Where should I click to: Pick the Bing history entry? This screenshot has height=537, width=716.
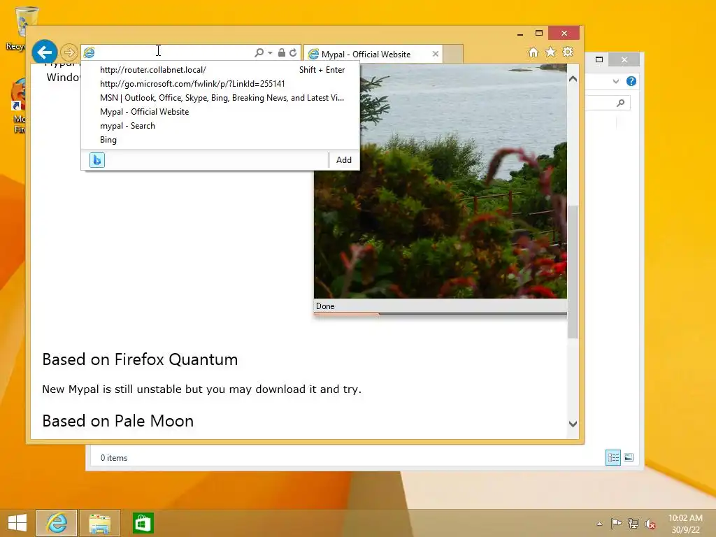[x=220, y=140]
